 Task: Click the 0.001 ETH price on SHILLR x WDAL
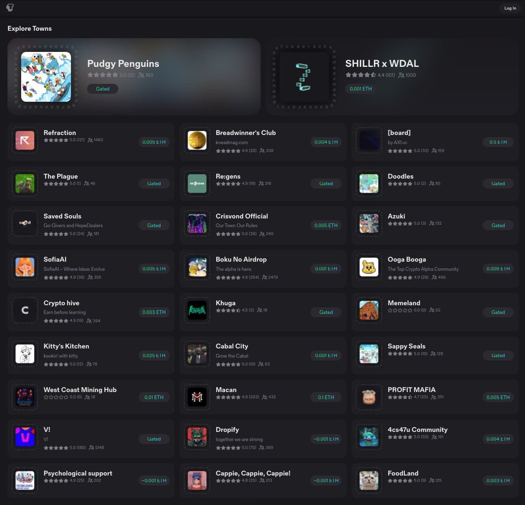tap(361, 89)
